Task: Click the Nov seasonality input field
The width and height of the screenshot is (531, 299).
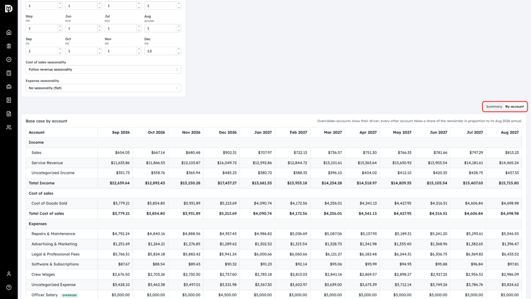Action: tap(121, 51)
